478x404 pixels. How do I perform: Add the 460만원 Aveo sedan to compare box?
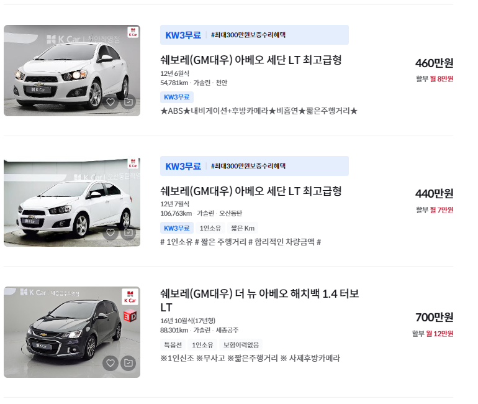[x=129, y=102]
